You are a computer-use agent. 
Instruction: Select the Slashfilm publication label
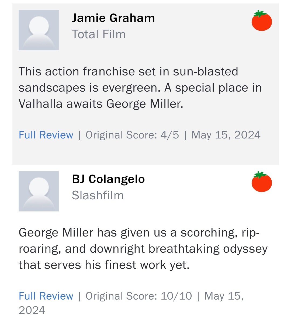(98, 195)
